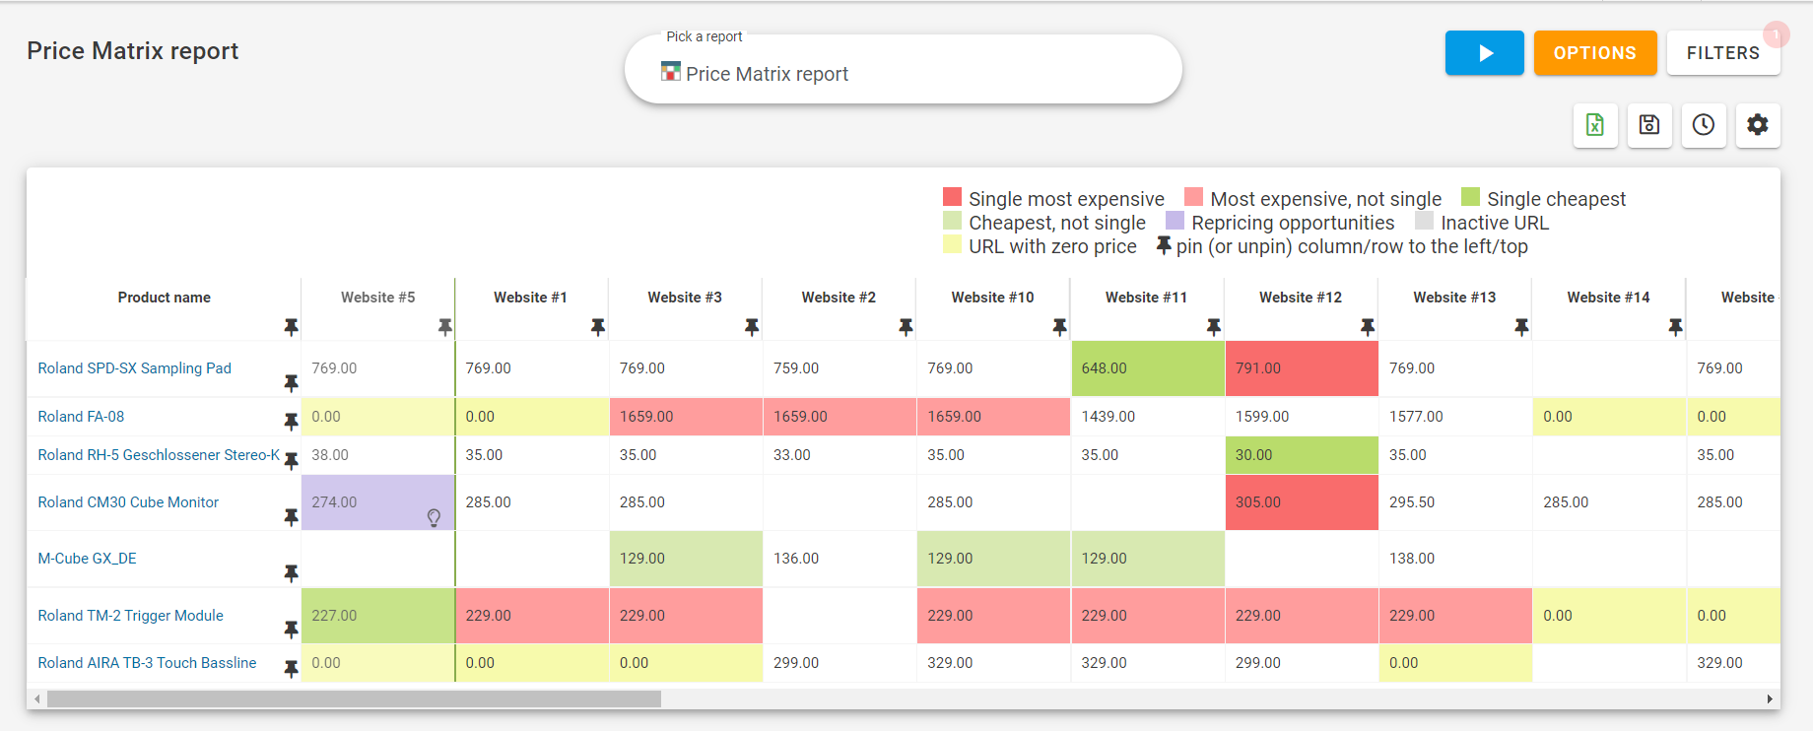
Task: Select the 791.00 most expensive cell
Action: coord(1301,368)
